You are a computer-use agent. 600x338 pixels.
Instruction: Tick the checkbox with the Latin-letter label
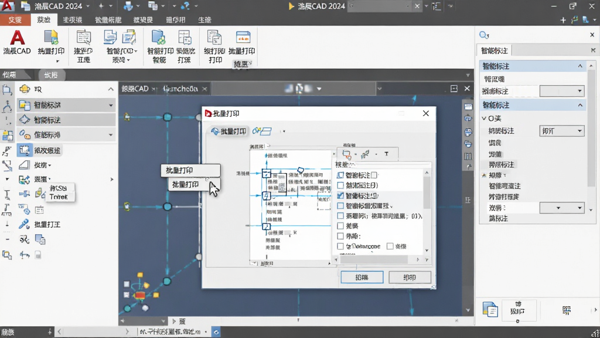pos(340,246)
